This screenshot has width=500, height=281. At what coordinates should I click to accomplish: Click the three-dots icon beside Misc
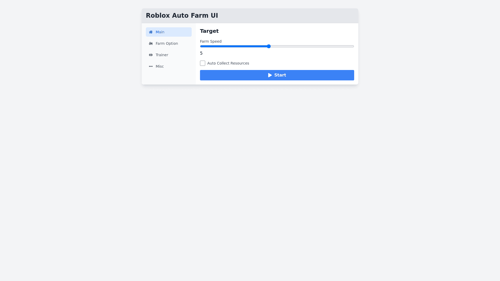click(151, 66)
